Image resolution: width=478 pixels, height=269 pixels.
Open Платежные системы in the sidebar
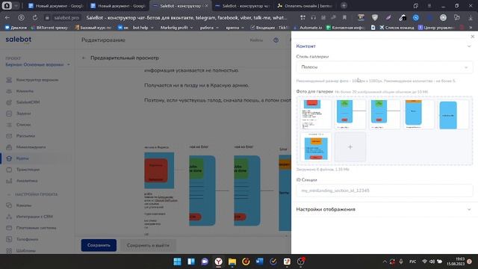coord(36,228)
